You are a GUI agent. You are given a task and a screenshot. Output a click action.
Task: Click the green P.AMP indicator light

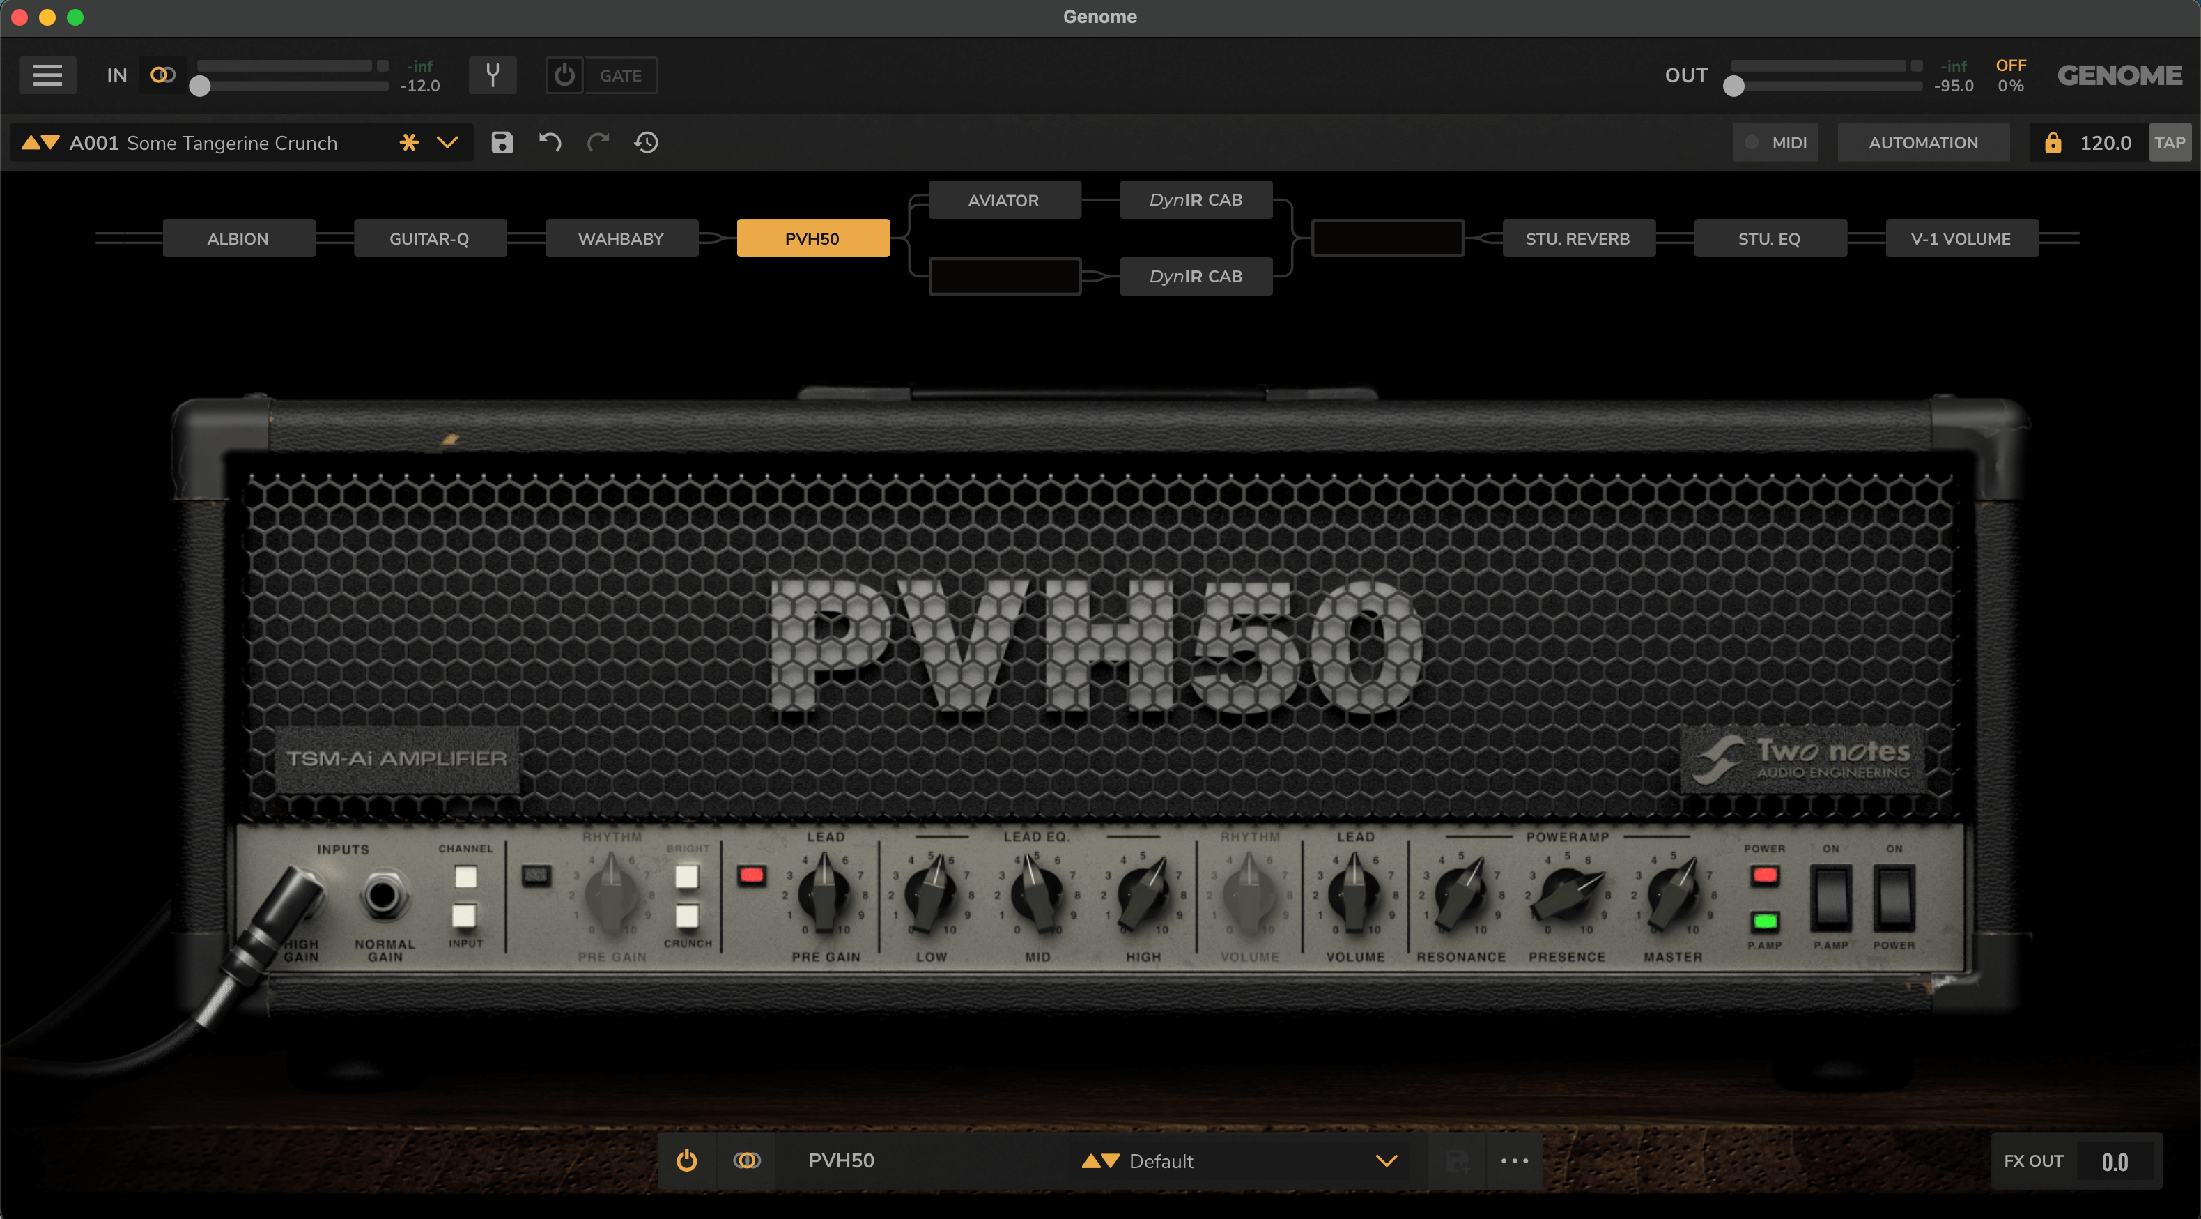click(1764, 921)
